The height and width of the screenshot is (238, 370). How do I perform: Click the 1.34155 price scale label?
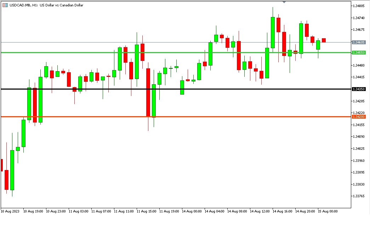[359, 125]
